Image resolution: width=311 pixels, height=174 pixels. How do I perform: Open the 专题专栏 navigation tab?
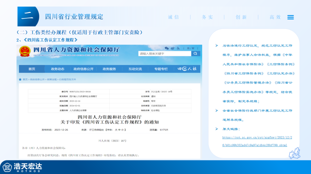pos(161,69)
